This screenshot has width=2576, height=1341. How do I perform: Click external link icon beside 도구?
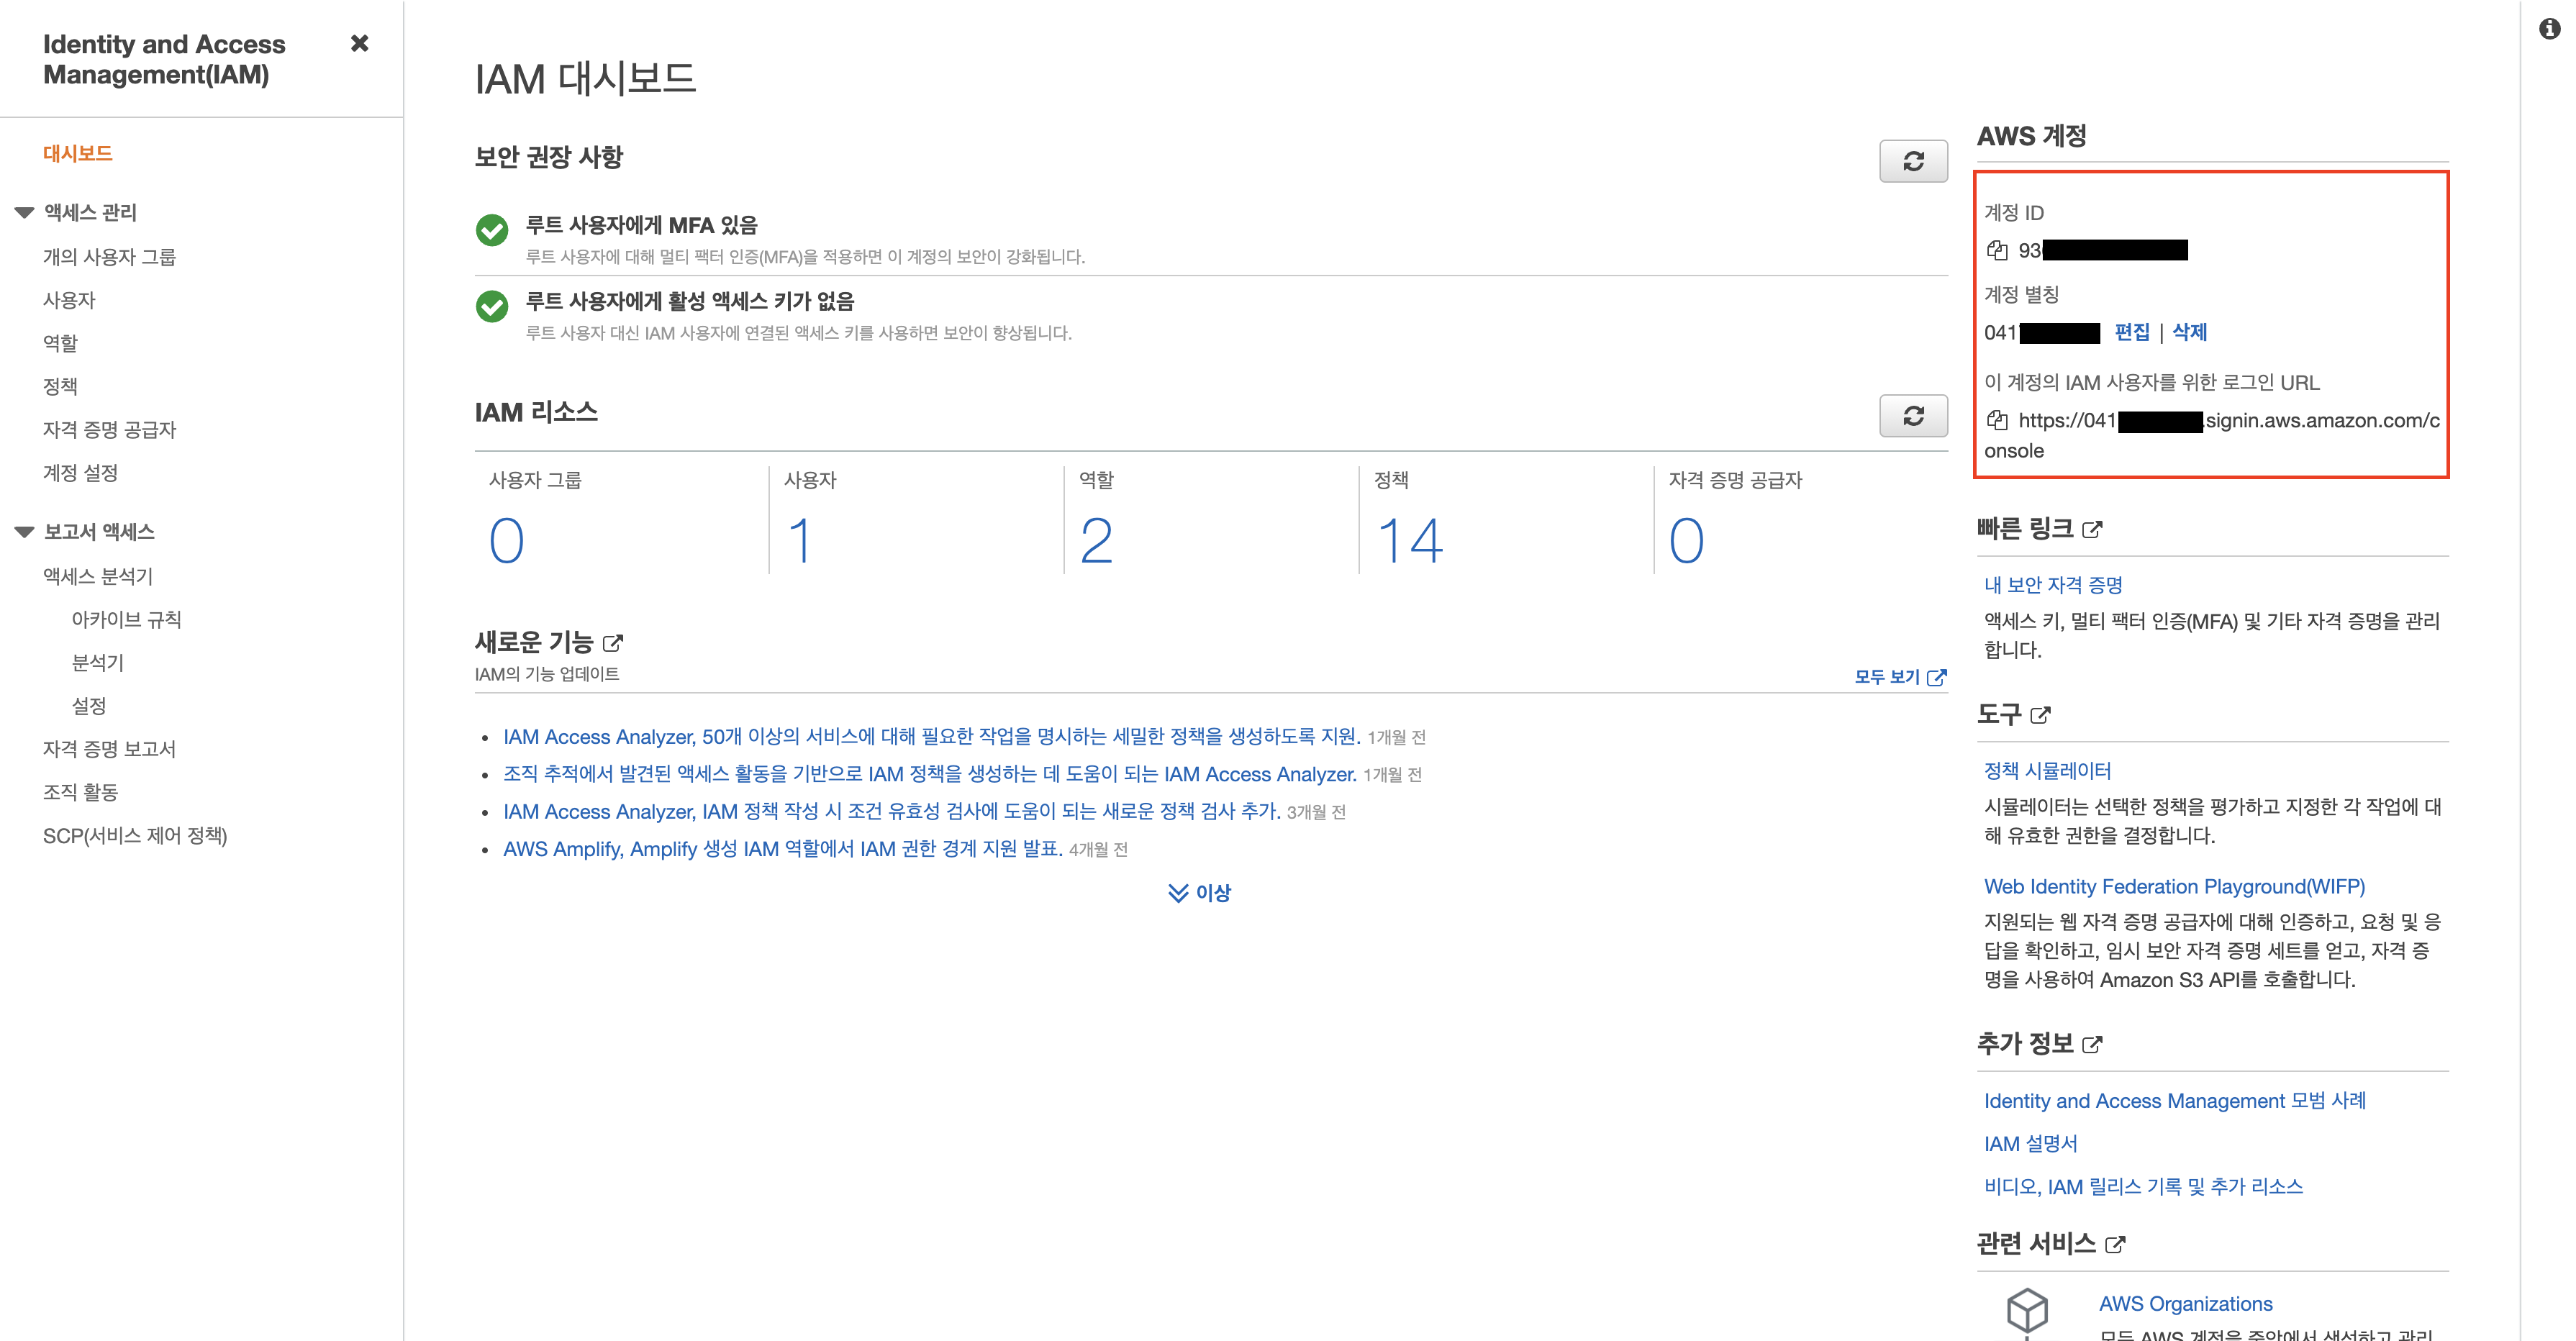point(2040,715)
